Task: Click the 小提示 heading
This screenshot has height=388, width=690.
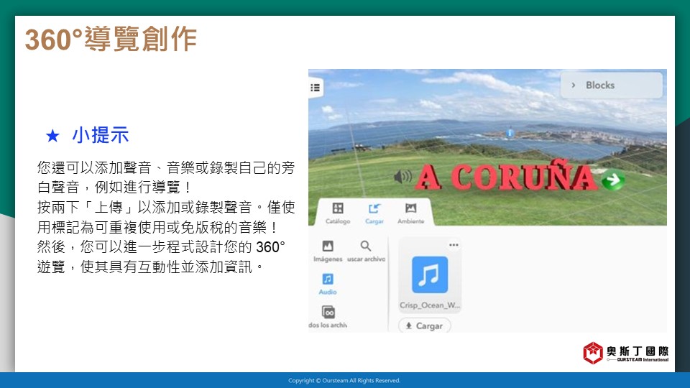Action: point(101,135)
